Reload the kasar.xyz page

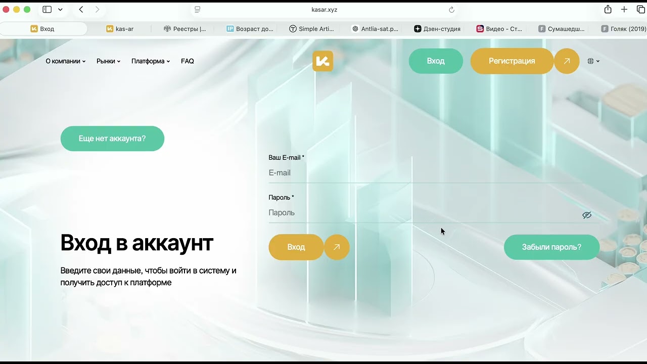[x=451, y=10]
